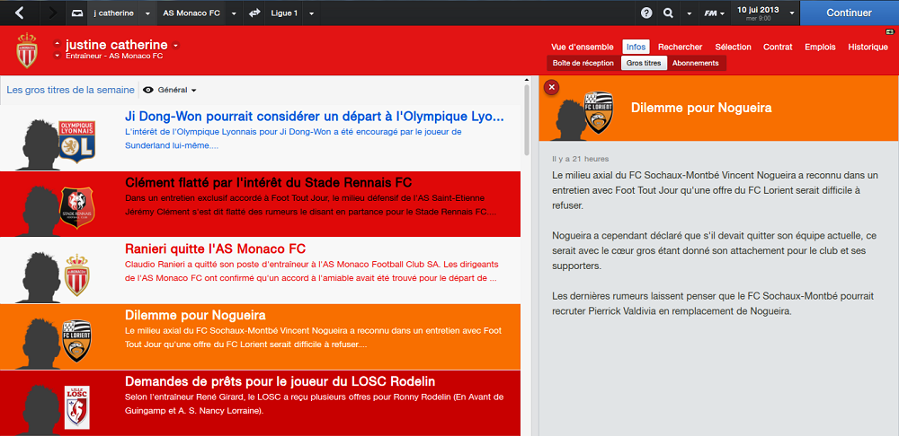This screenshot has width=899, height=436.
Task: Click the LOSC badge in the Rodelin row
Action: 76,407
